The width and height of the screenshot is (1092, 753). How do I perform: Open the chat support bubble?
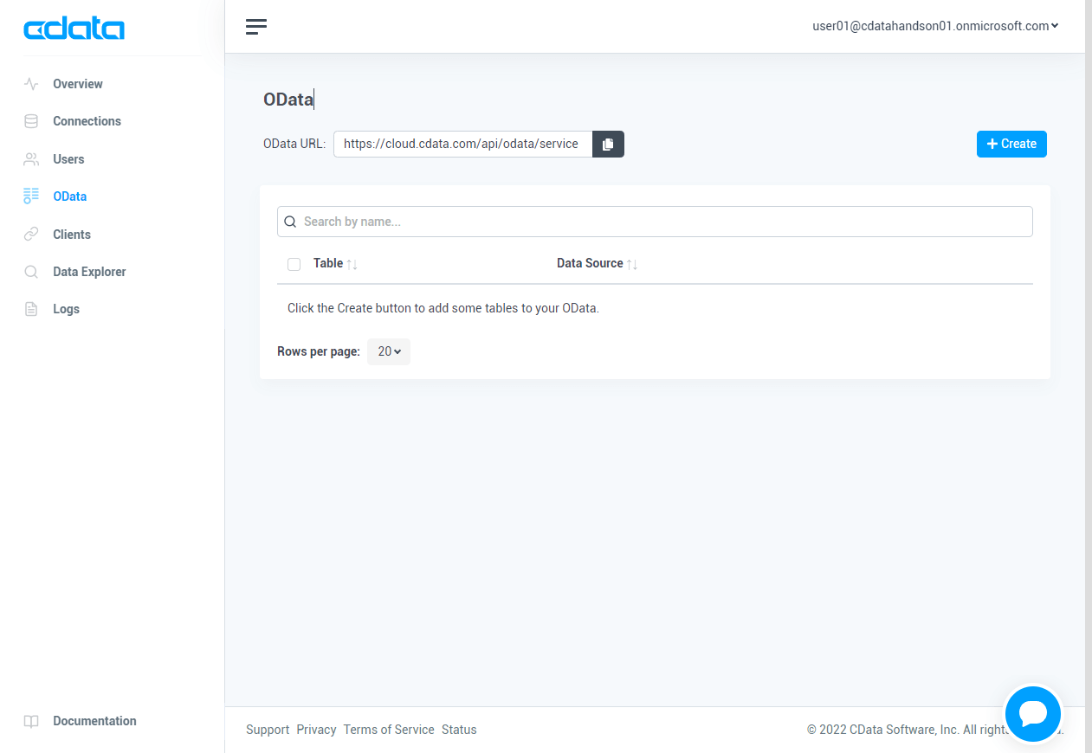1033,713
